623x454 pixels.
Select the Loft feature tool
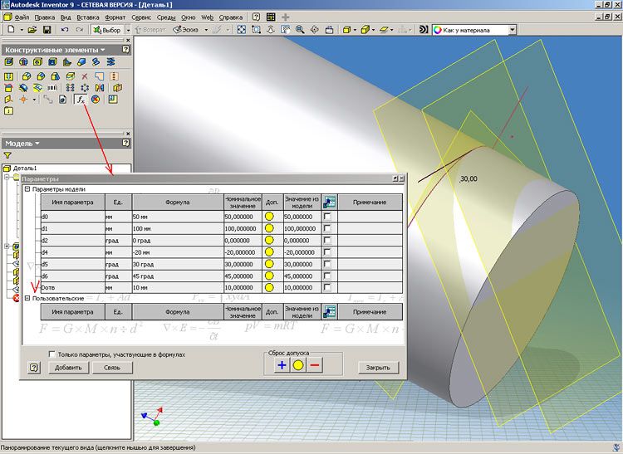81,62
